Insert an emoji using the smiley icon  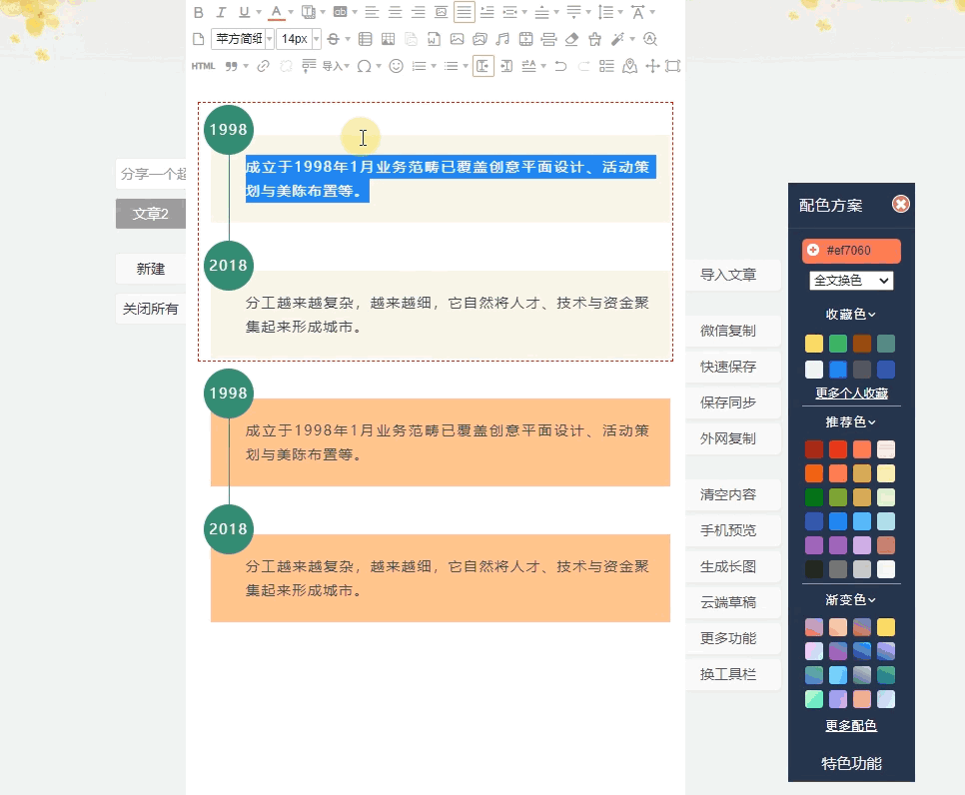(396, 66)
